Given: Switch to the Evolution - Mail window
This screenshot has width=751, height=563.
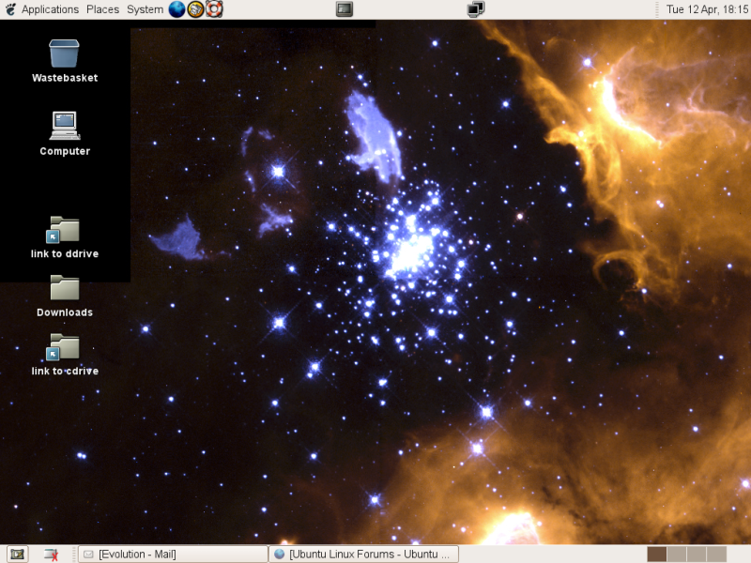Looking at the screenshot, I should click(173, 555).
